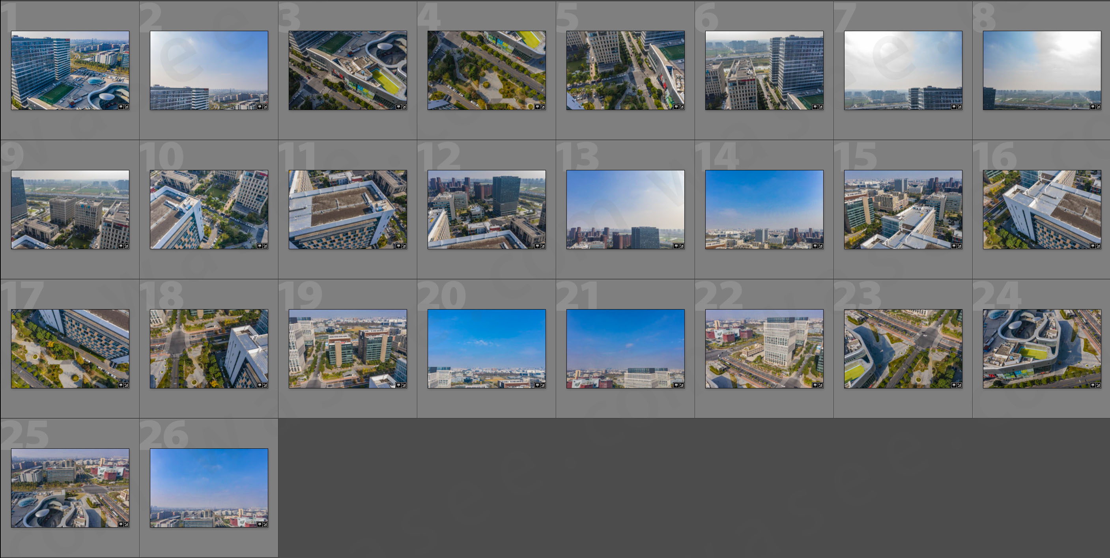Click keyword badge on photo 14

815,246
